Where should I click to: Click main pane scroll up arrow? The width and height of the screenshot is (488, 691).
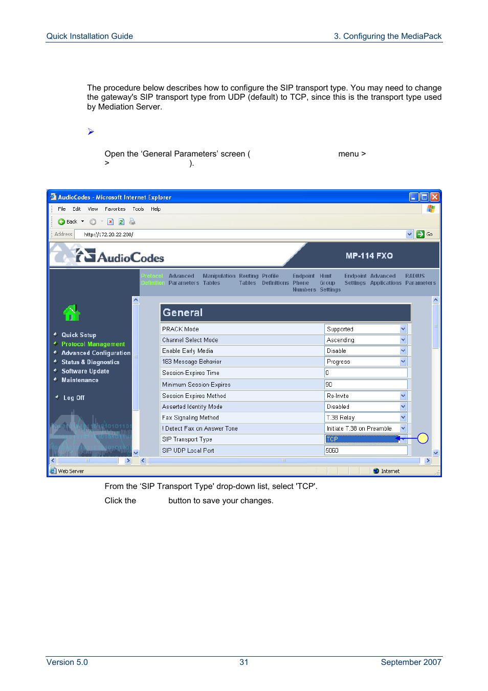tap(436, 300)
